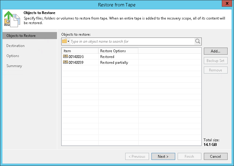Viewport: 234px width, 166px height.
Task: Open the search scope dropdown arrow
Action: [x=68, y=41]
